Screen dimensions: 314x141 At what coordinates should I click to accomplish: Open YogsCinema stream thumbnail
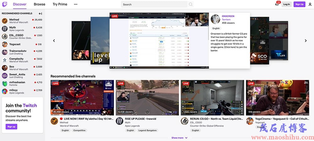click(278, 98)
